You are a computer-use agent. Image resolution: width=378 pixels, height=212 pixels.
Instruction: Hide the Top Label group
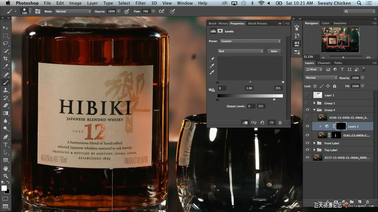[x=307, y=150]
